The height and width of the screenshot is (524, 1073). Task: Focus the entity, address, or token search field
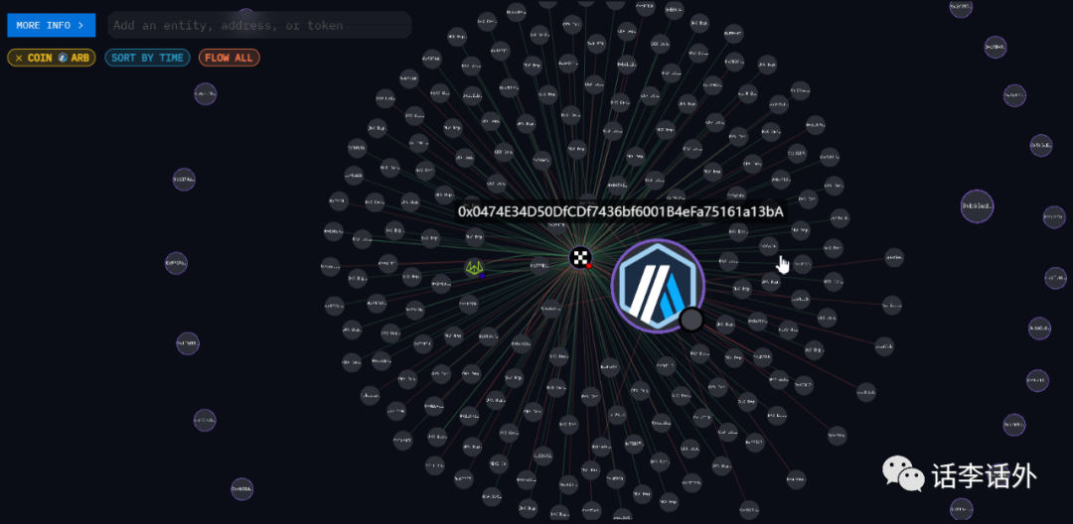coord(259,25)
